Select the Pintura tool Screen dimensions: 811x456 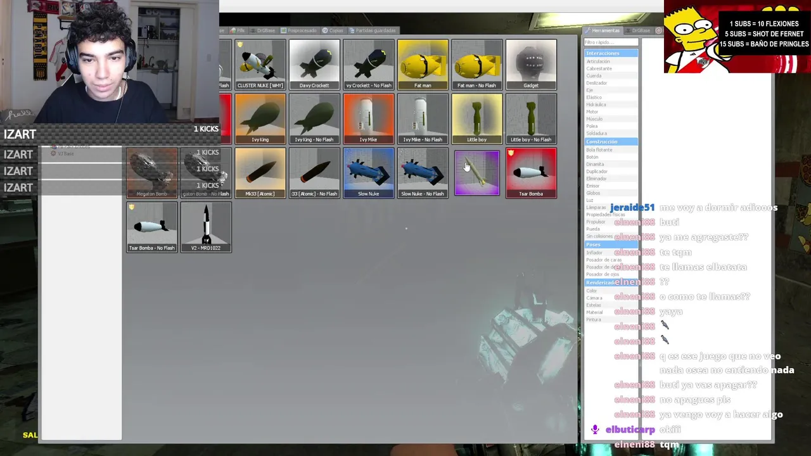point(594,319)
